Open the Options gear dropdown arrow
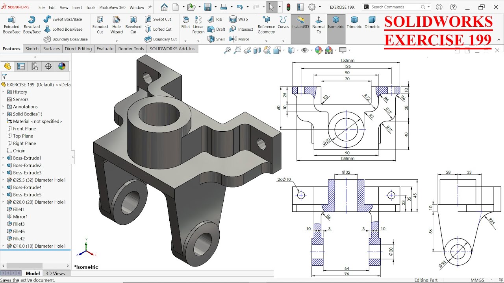The image size is (504, 283). [x=319, y=7]
